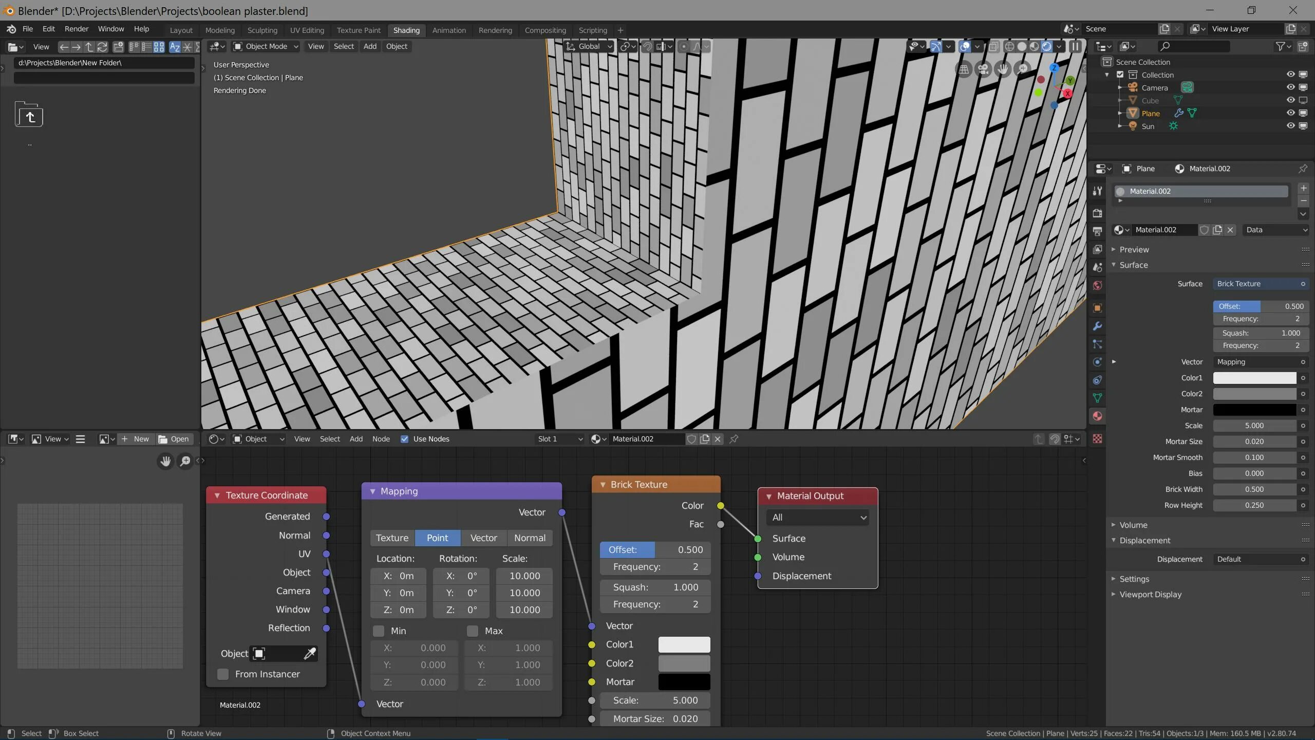Enable the From Instancer checkbox
The width and height of the screenshot is (1315, 740).
click(223, 674)
